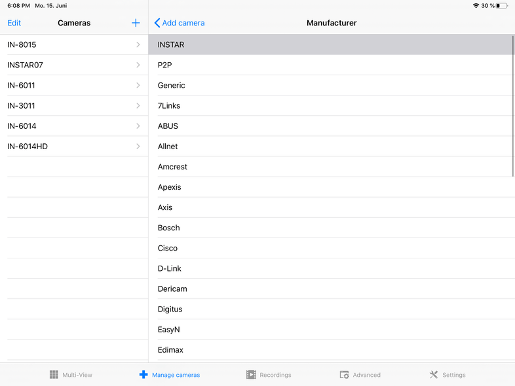Pick EasyN as manufacturer
Screen dimensions: 515x386
(332, 329)
